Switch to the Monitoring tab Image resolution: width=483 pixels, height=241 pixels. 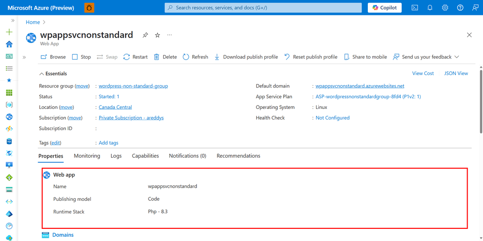coord(87,156)
